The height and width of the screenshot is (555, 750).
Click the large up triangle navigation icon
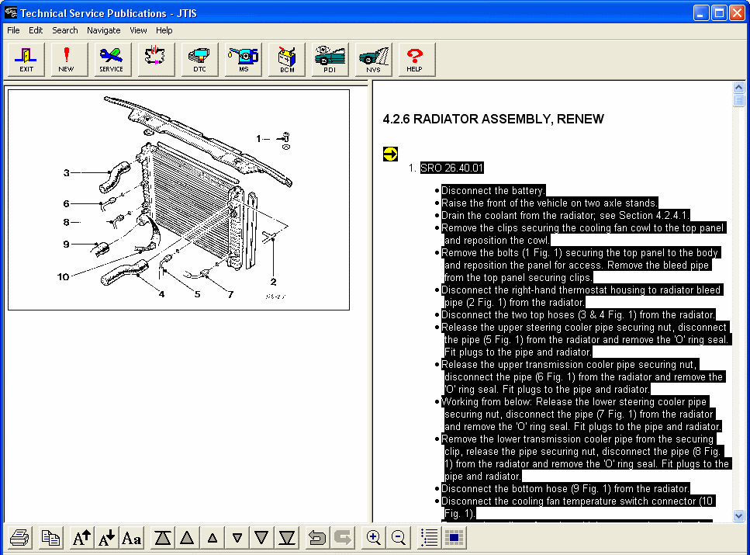(x=187, y=538)
